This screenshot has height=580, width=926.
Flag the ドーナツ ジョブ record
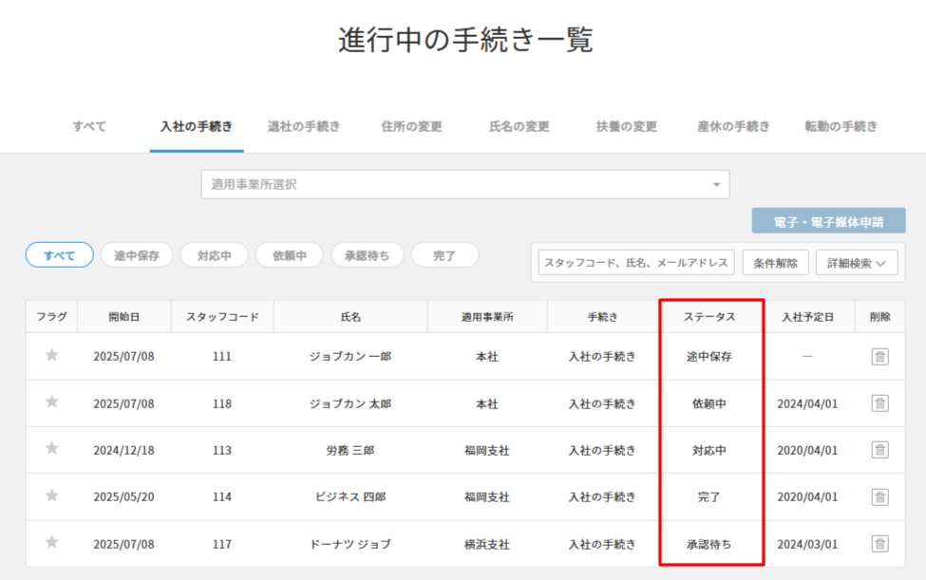[x=51, y=543]
